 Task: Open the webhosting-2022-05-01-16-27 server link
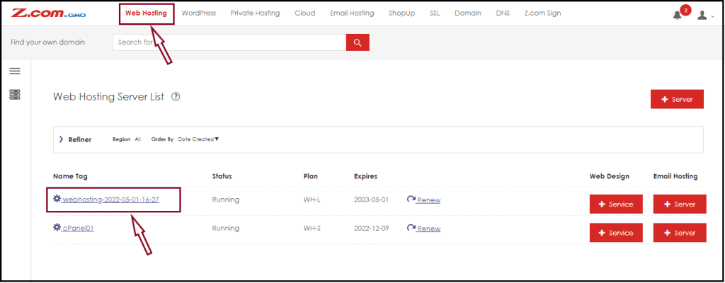[x=110, y=200]
